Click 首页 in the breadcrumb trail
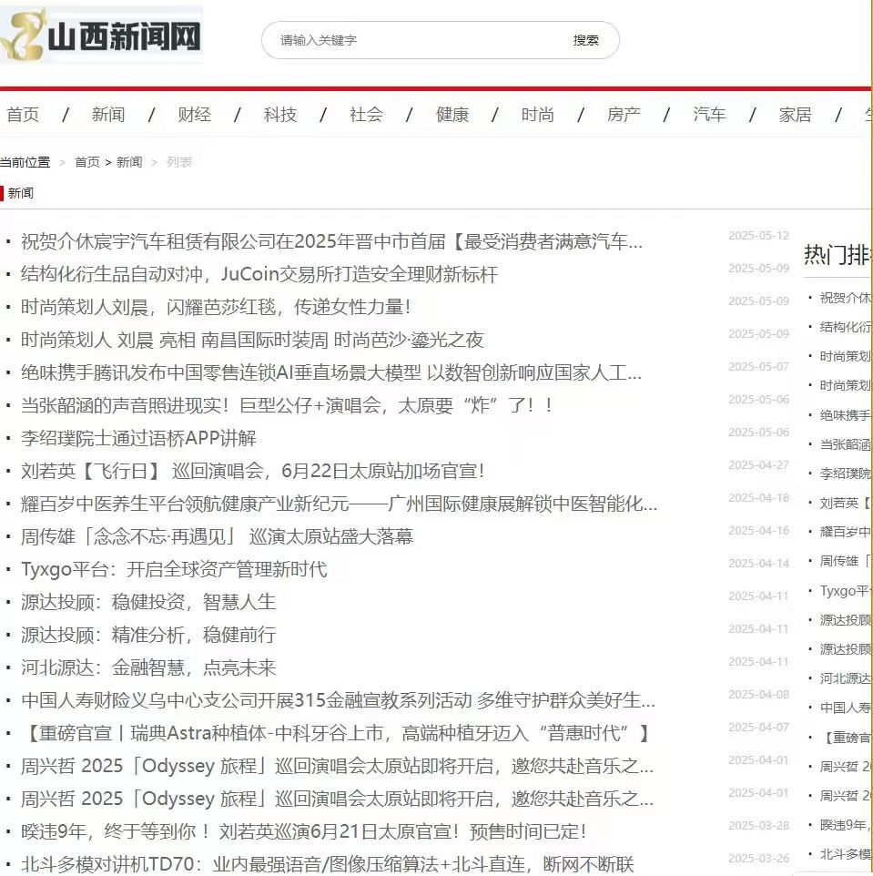The height and width of the screenshot is (876, 873). coord(86,162)
